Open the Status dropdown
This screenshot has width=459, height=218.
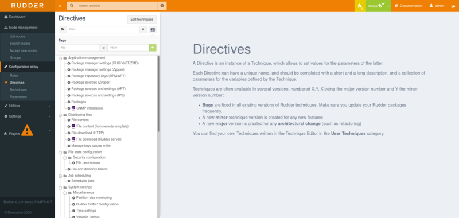coord(378,6)
